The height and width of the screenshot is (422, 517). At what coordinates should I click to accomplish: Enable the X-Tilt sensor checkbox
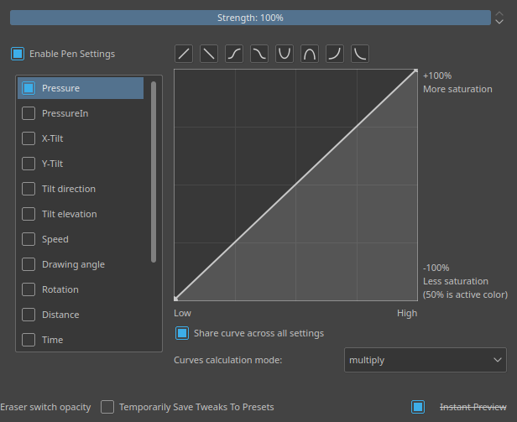[29, 138]
